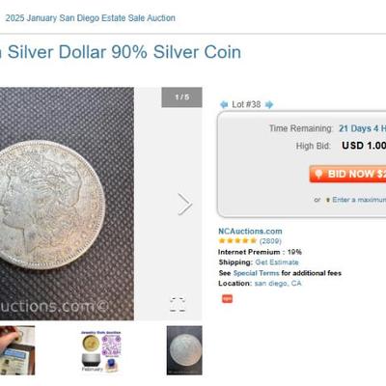Go to next lot with right arrow
This screenshot has height=386, width=386.
(x=269, y=104)
